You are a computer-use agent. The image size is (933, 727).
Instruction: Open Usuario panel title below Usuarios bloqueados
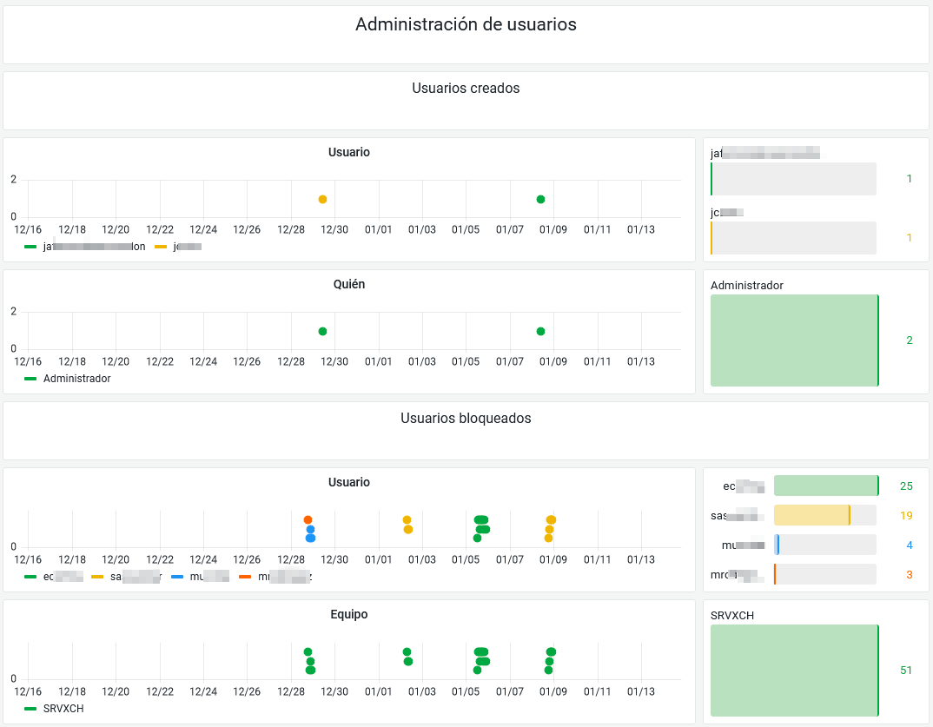348,482
